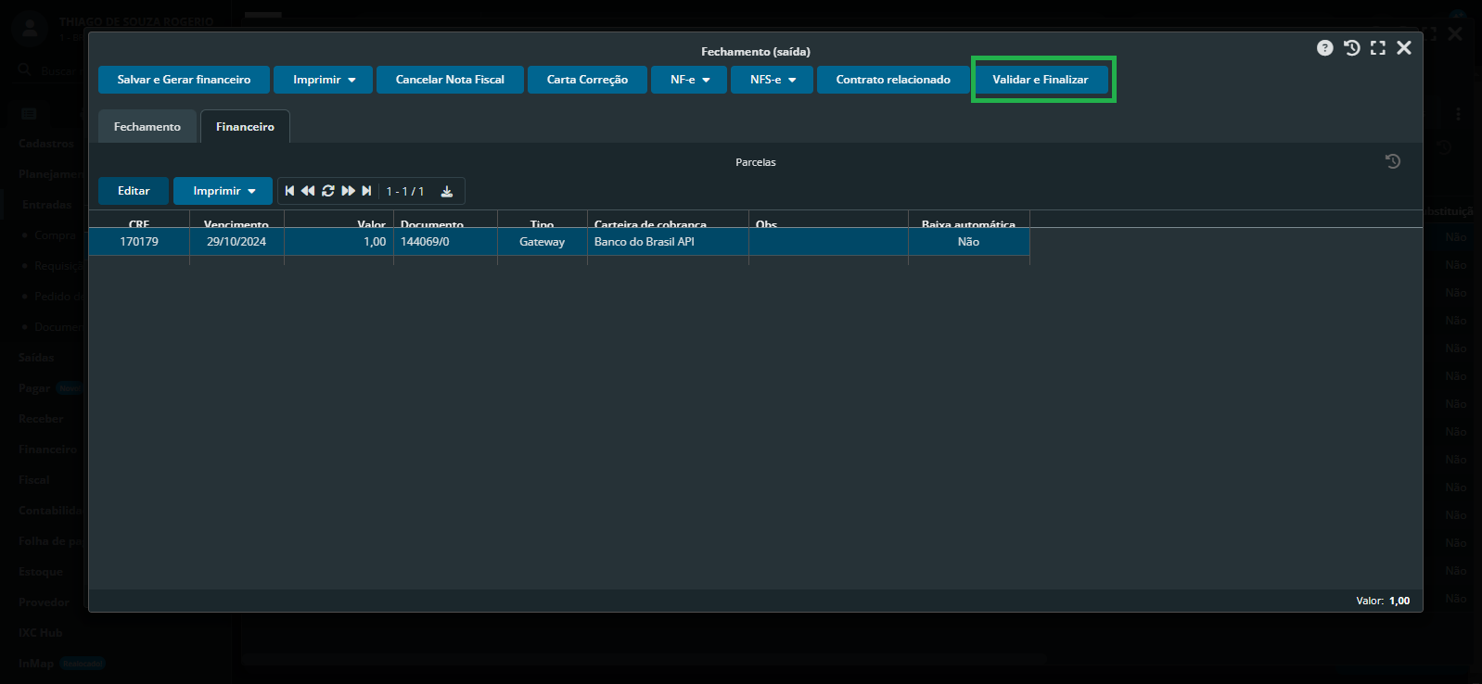The width and height of the screenshot is (1482, 684).
Task: Toggle fullscreen for the Fechamento dialog
Action: 1378,48
